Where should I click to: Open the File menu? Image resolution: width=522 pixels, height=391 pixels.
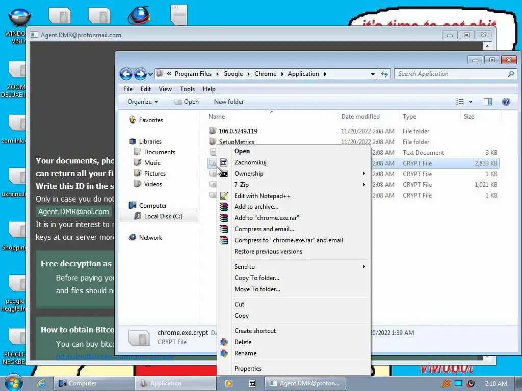[128, 89]
